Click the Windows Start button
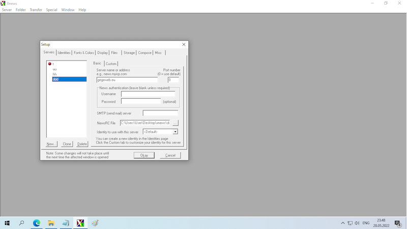 [7, 223]
